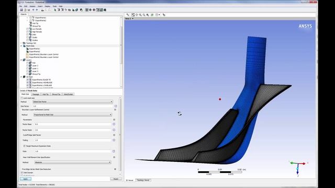
Task: Click the Reset button
Action: pos(116,179)
